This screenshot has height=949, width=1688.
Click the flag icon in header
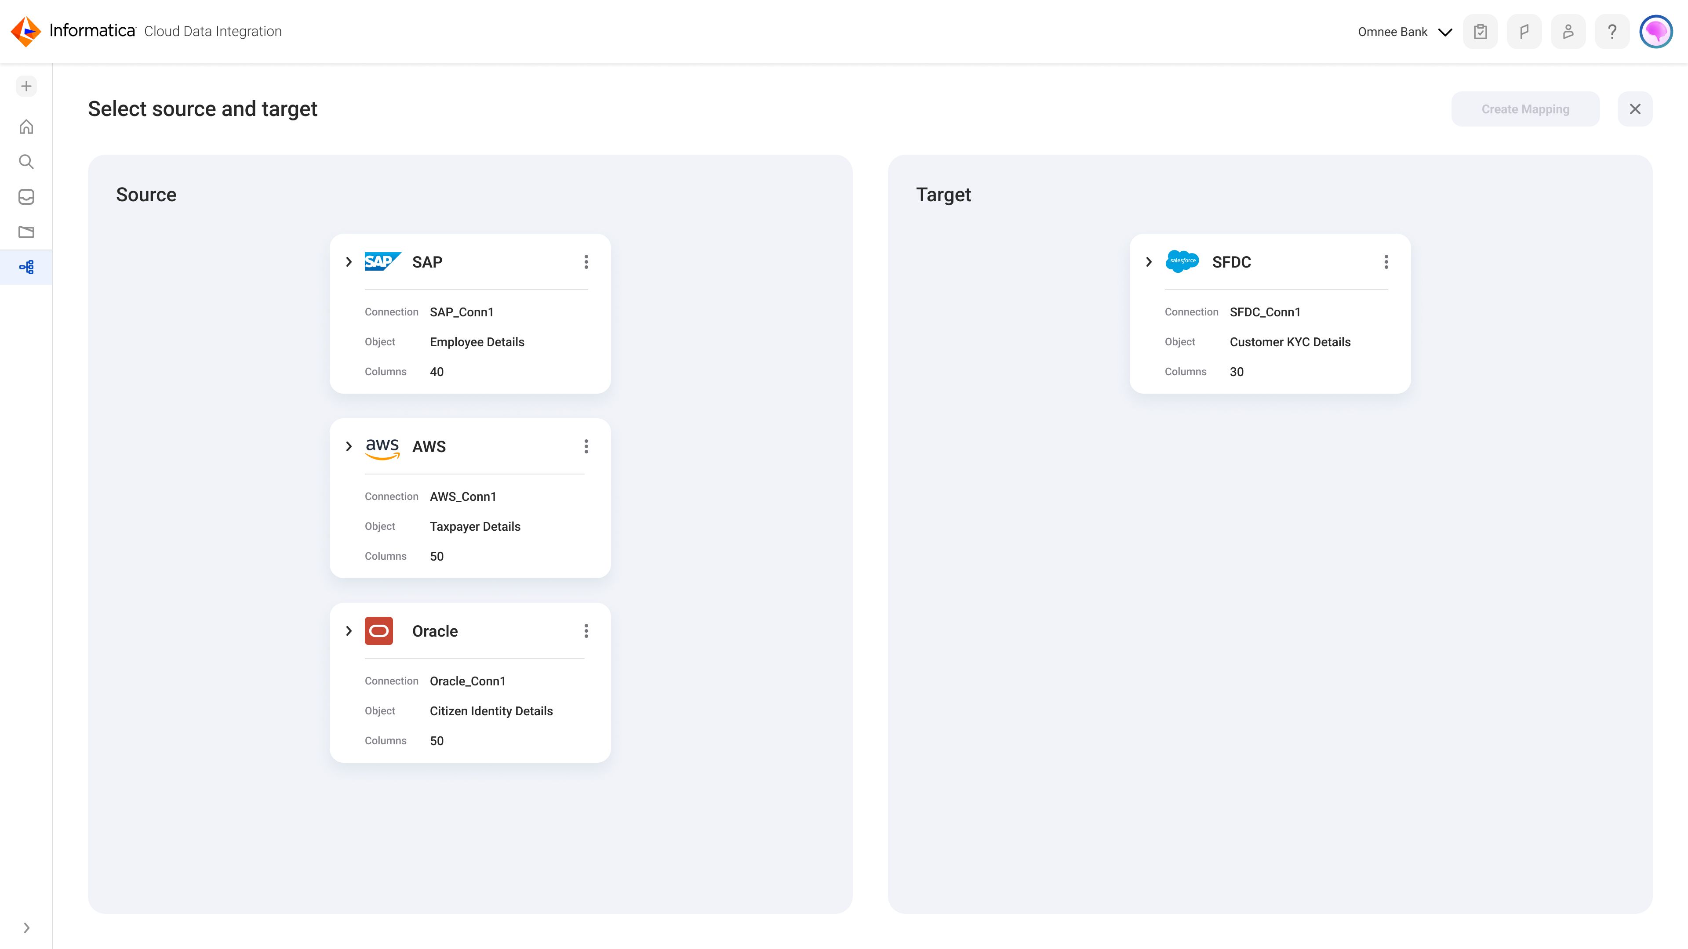pos(1524,32)
